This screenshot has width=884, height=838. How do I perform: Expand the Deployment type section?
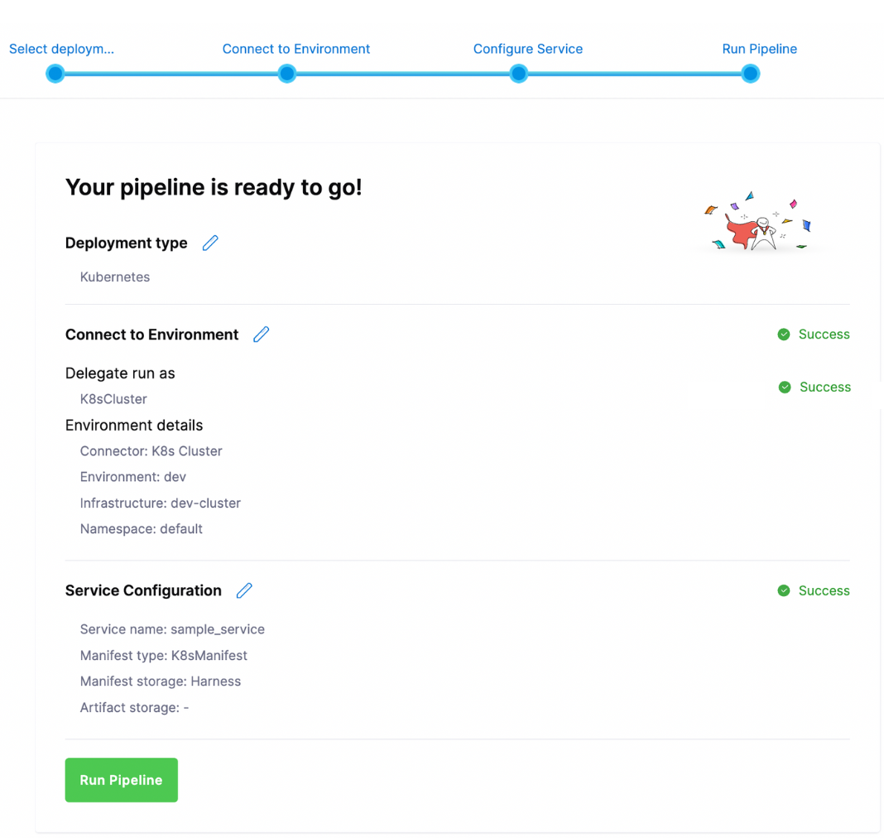[x=126, y=243]
